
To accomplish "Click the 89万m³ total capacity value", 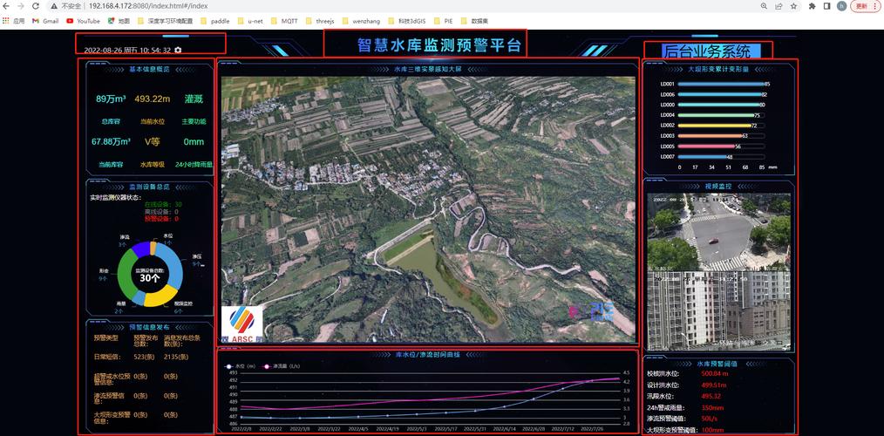I will point(111,99).
